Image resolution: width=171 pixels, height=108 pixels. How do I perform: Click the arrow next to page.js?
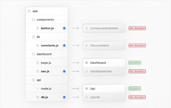coord(75,63)
